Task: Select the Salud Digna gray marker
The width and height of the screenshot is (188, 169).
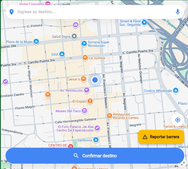Action: click(x=74, y=36)
